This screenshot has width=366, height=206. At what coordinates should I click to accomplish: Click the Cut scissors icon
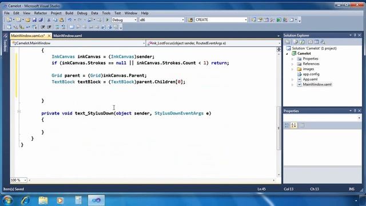click(x=49, y=20)
